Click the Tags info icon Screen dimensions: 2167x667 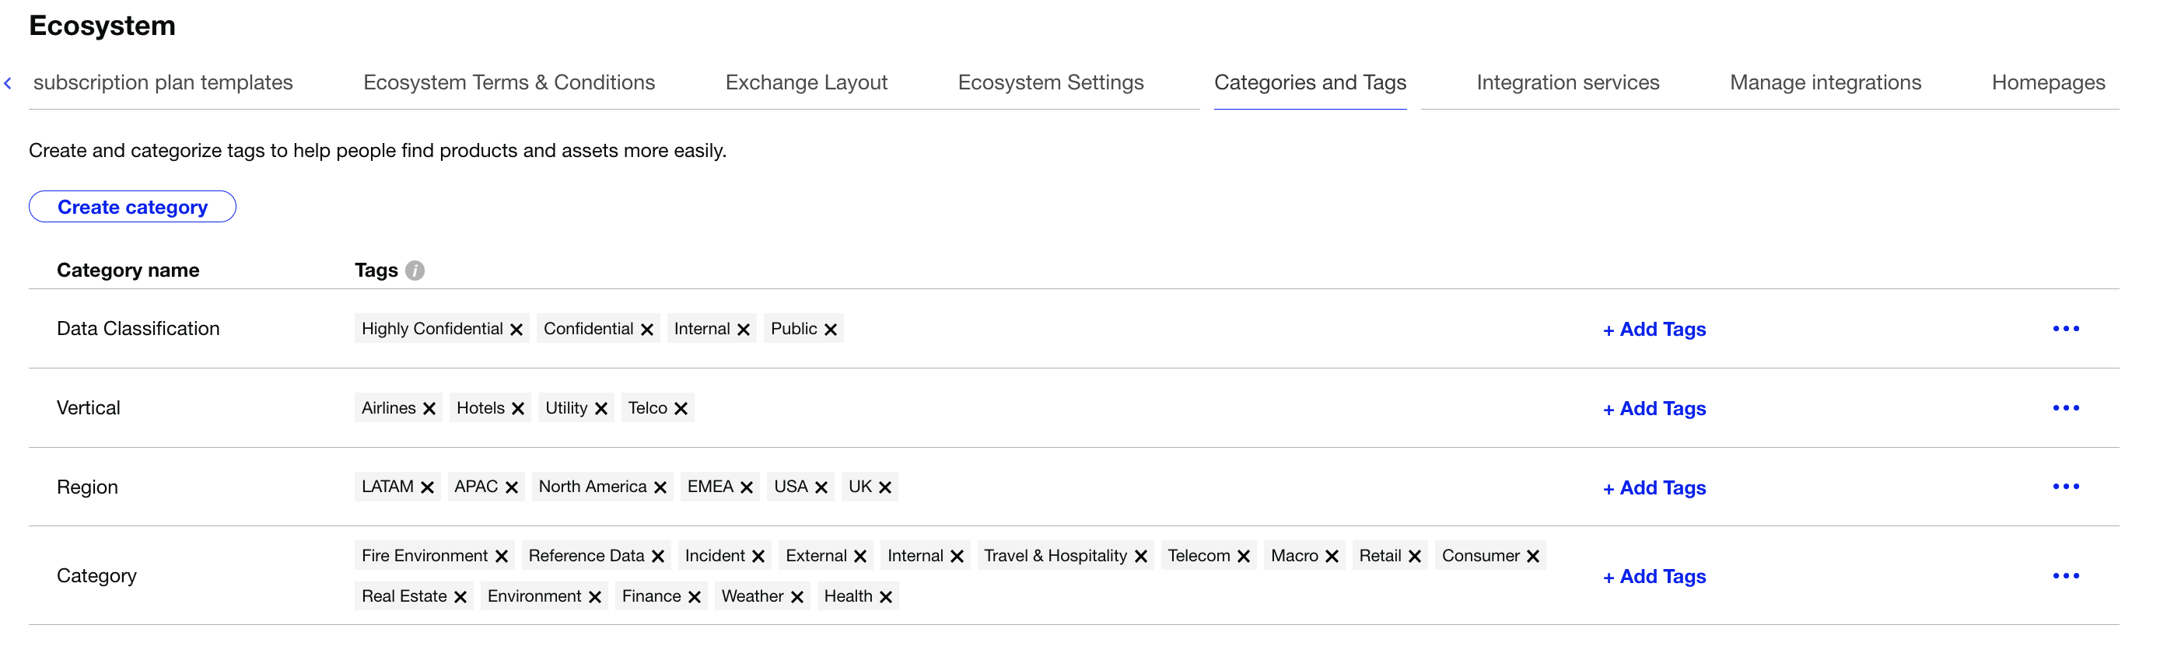pyautogui.click(x=415, y=270)
